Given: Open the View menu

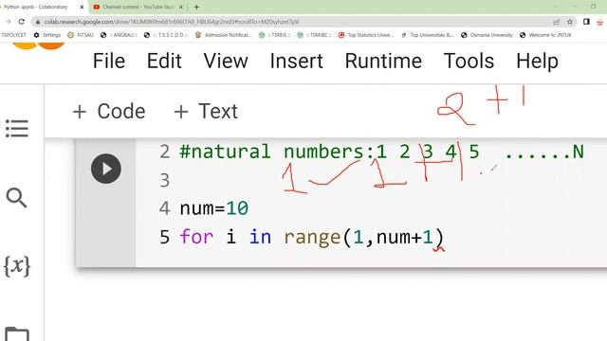Looking at the screenshot, I should (x=226, y=61).
